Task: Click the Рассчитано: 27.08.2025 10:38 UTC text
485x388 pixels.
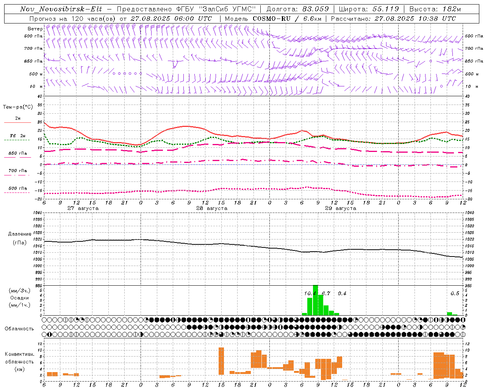Action: 394,19
